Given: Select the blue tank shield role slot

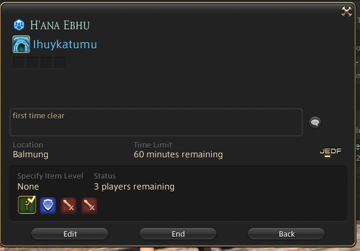Looking at the screenshot, I should [48, 205].
